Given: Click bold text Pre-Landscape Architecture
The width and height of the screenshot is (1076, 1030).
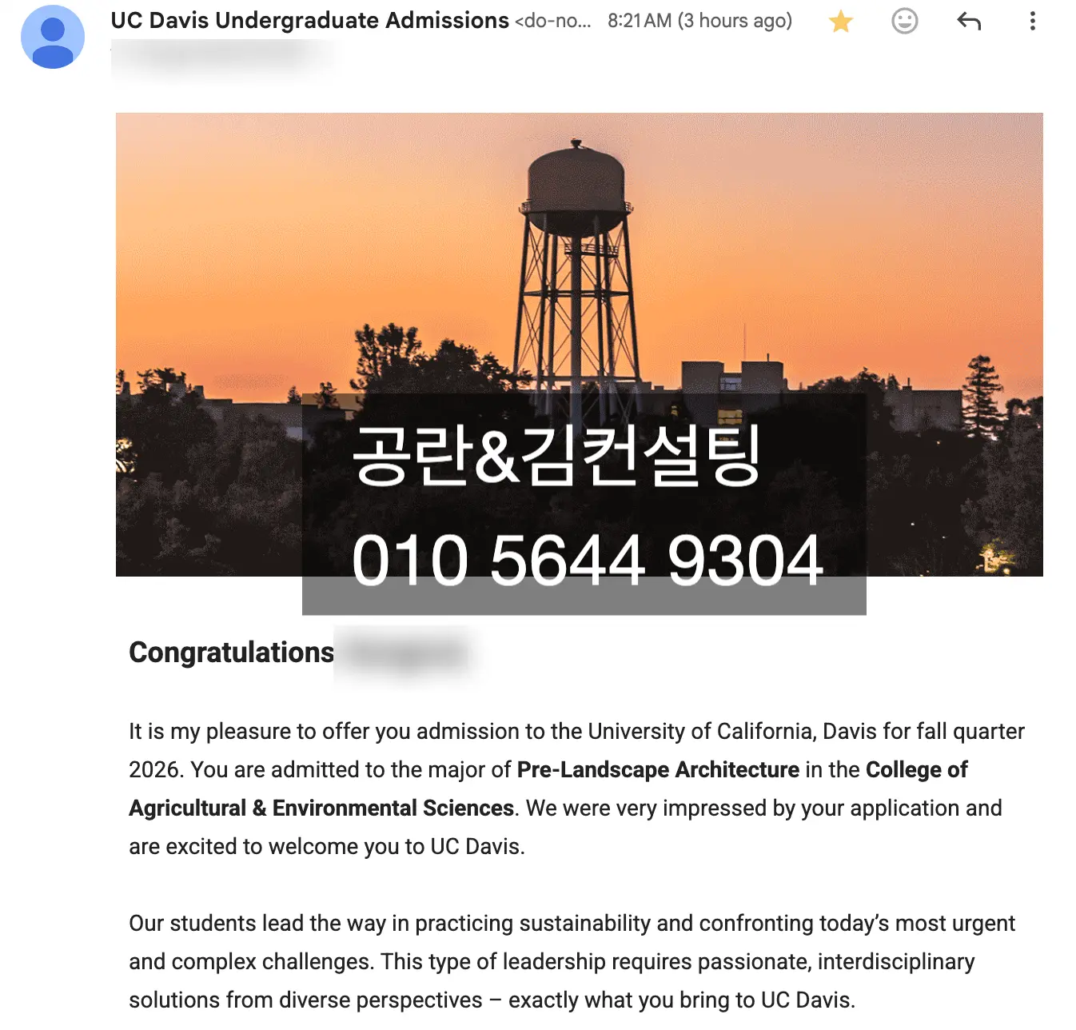Looking at the screenshot, I should point(658,770).
